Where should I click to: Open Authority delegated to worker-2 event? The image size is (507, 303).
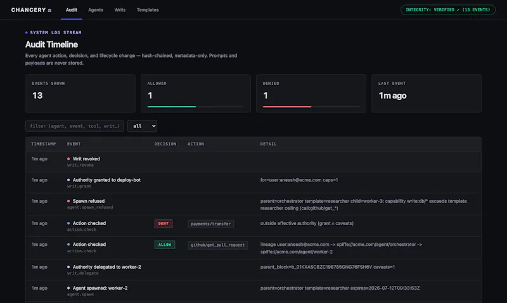point(106,267)
